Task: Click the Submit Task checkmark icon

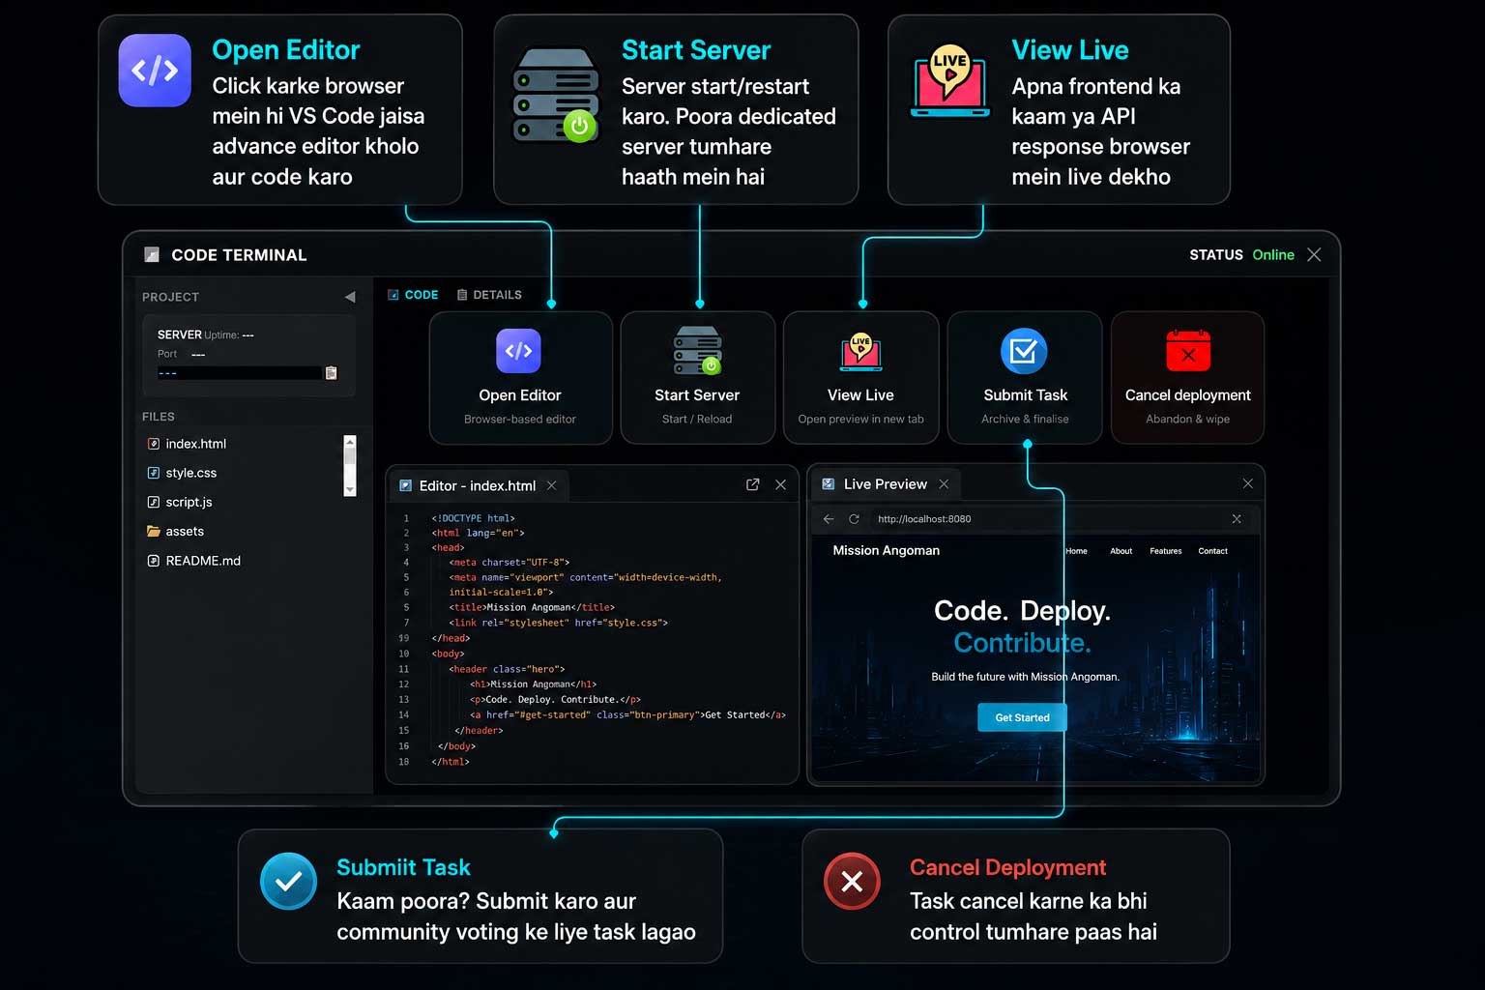Action: (1024, 351)
